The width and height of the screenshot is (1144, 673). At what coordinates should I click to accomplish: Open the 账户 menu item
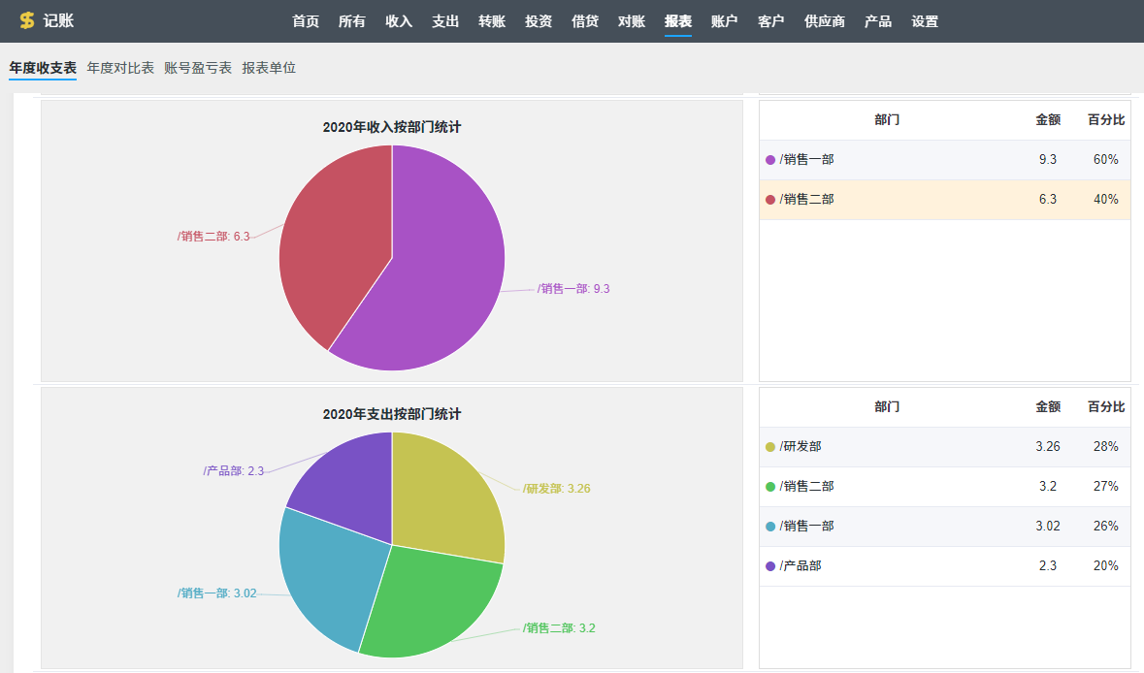pos(725,22)
